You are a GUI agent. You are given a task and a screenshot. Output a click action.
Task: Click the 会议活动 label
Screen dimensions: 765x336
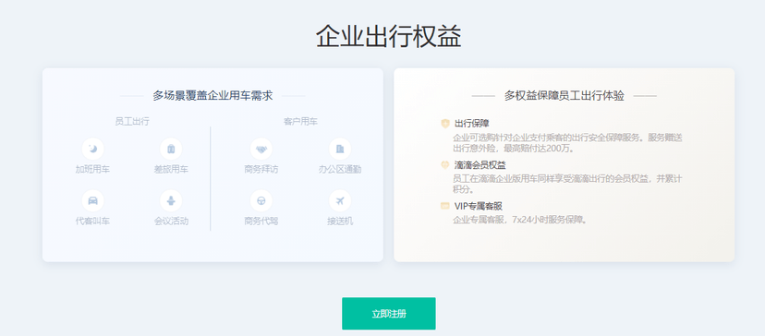click(171, 222)
